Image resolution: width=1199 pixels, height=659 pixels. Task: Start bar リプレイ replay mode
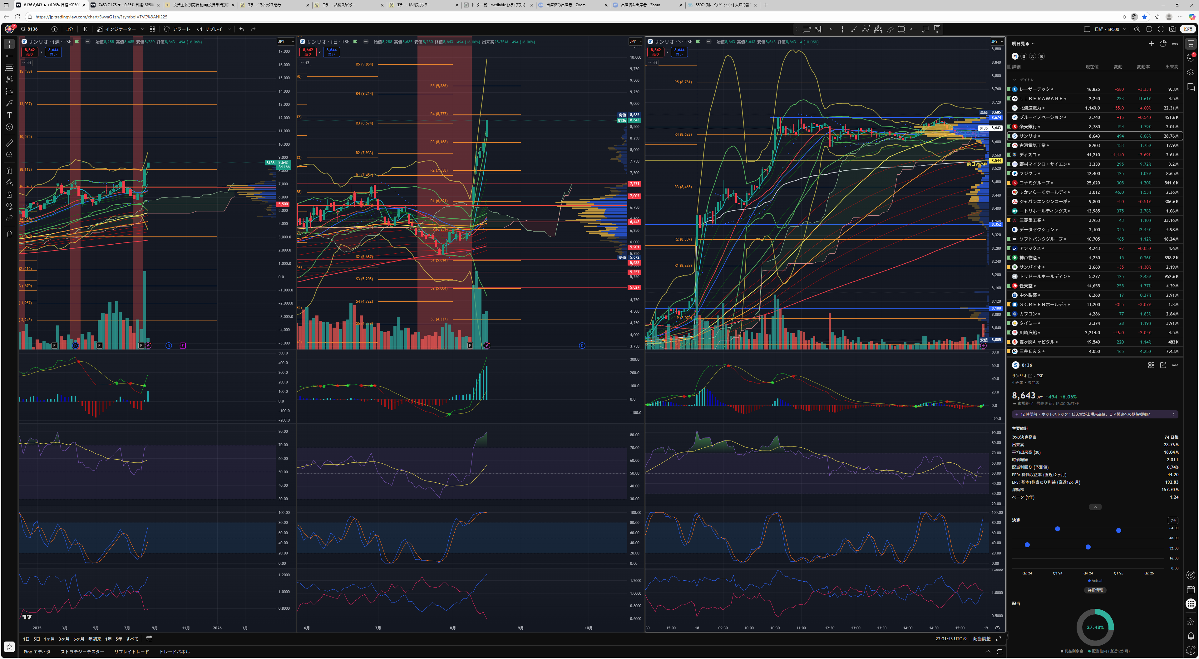[x=210, y=29]
